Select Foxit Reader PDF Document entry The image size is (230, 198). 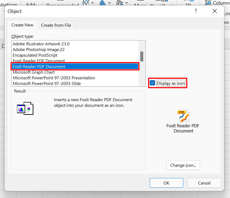pos(75,66)
